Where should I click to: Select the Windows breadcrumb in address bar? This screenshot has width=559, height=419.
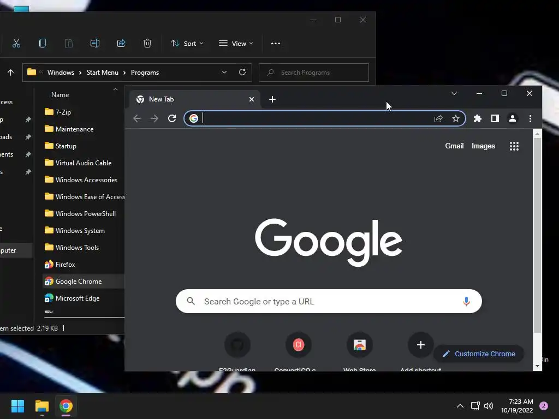(x=61, y=73)
